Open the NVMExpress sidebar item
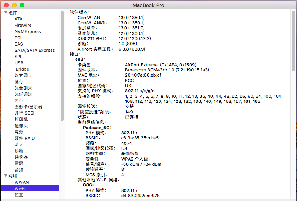This screenshot has height=201, width=297. click(28, 31)
